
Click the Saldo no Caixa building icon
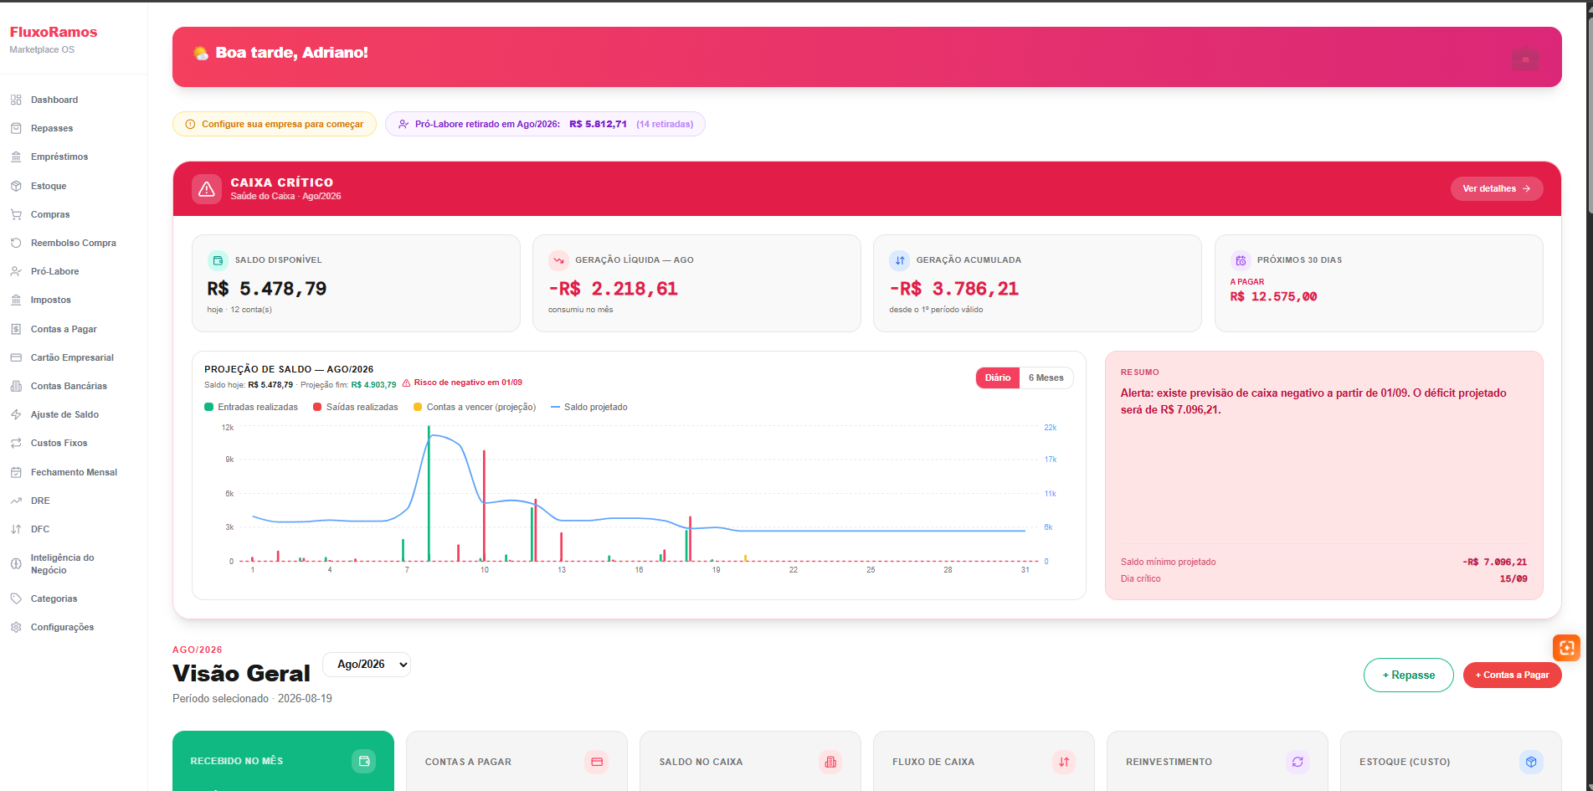point(830,762)
